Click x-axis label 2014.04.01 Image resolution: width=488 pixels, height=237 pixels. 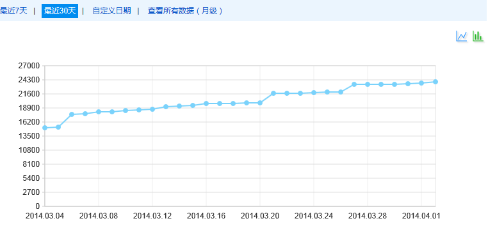(421, 216)
